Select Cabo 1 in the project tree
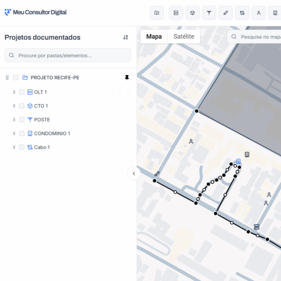Image resolution: width=281 pixels, height=281 pixels. pos(42,147)
